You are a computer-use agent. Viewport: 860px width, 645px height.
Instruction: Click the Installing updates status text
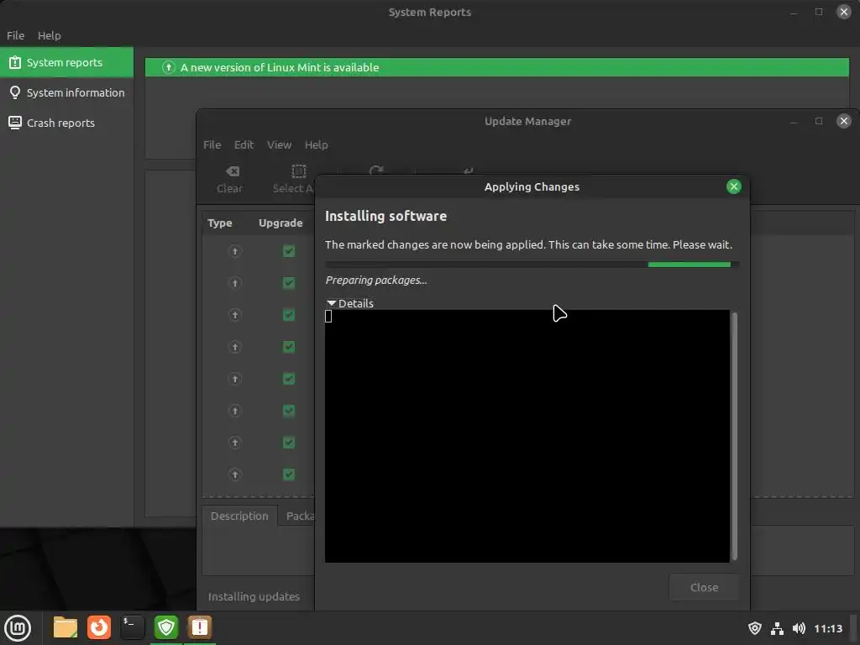pyautogui.click(x=254, y=597)
